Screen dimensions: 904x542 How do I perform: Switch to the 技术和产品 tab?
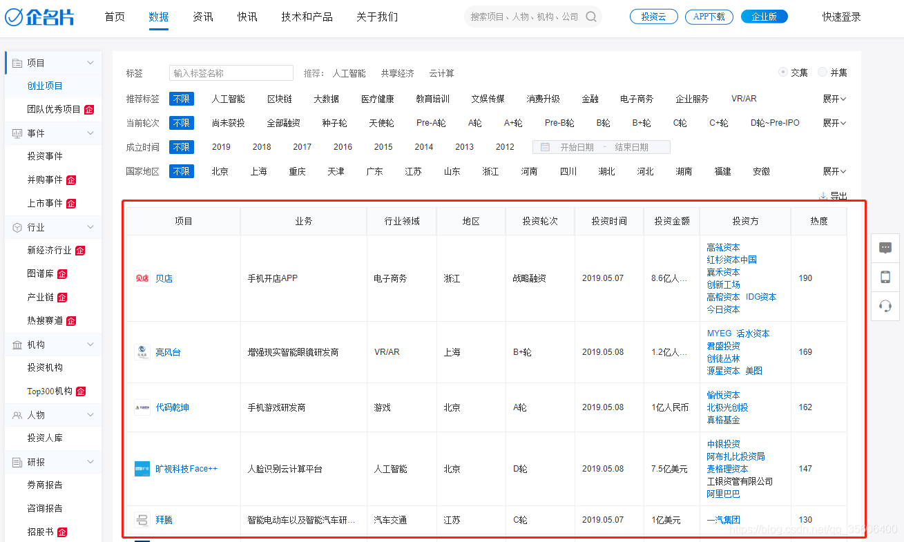click(x=306, y=17)
